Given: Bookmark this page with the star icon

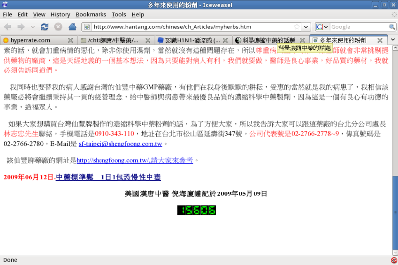Looking at the screenshot, I should click(296, 27).
